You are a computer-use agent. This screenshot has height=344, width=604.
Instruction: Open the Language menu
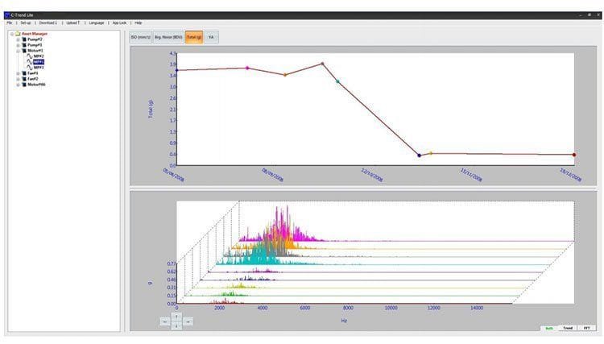click(97, 23)
